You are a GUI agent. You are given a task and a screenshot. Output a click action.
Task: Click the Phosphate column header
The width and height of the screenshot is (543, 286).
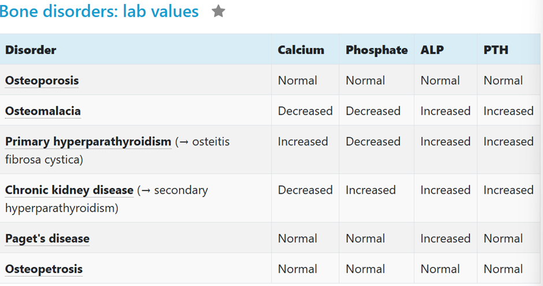pos(377,50)
